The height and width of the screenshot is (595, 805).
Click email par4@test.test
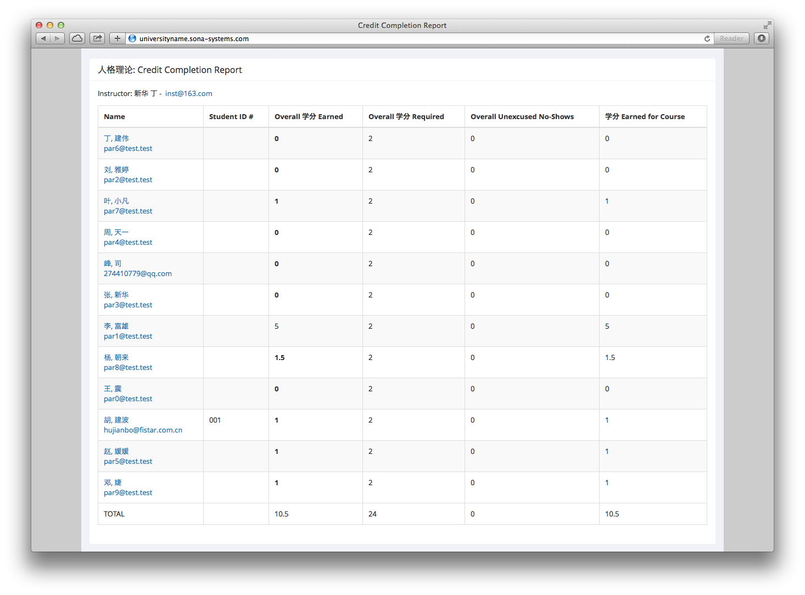tap(128, 242)
